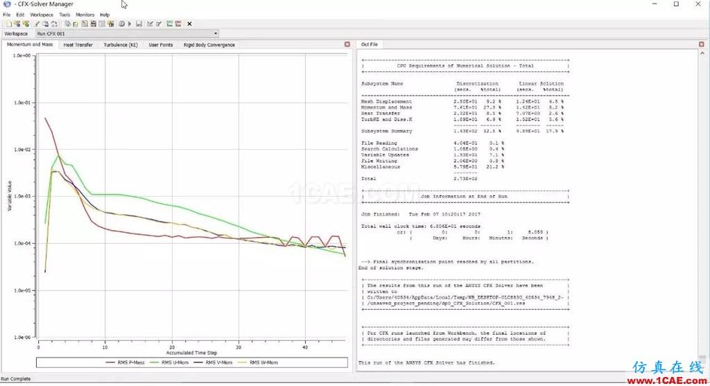Image resolution: width=710 pixels, height=386 pixels.
Task: Click the pencil edit icon in toolbar
Action: [x=37, y=24]
